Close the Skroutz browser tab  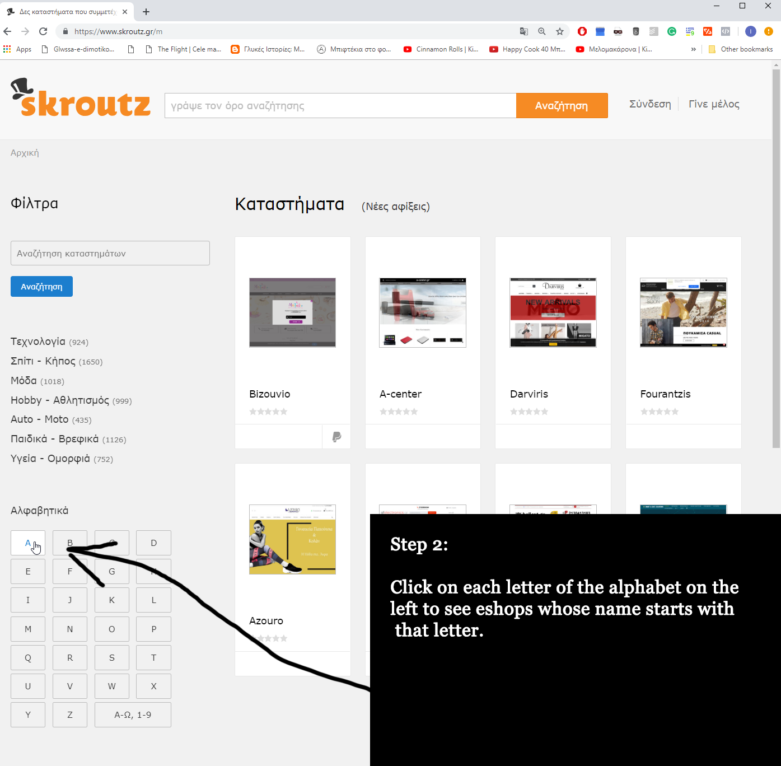click(x=124, y=12)
